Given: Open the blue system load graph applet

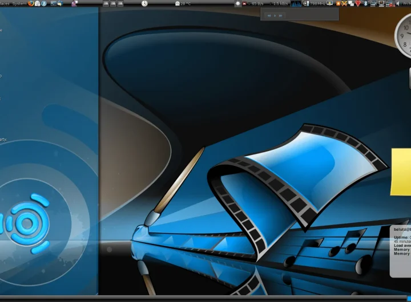Looking at the screenshot, I should click(x=296, y=3).
